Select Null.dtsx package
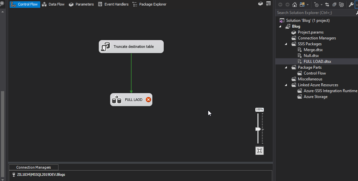The width and height of the screenshot is (358, 181). click(311, 56)
